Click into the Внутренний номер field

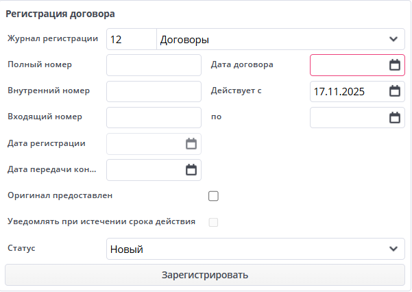154,91
